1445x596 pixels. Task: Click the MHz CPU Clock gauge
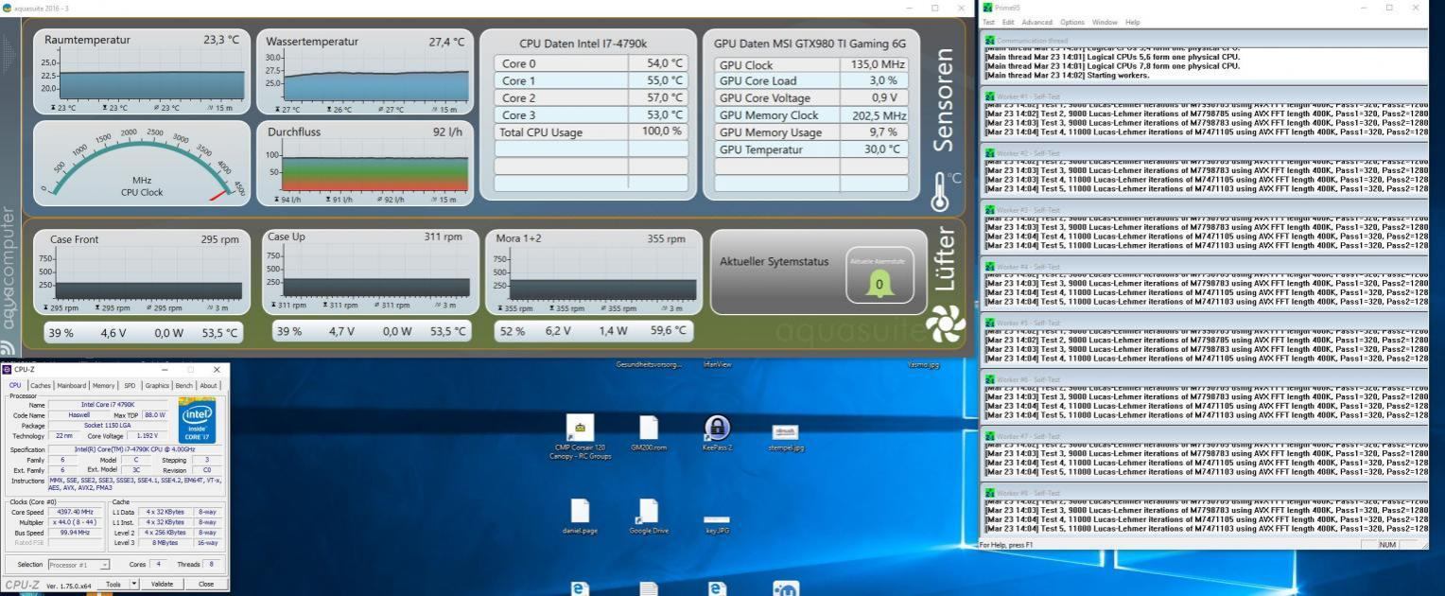click(142, 163)
